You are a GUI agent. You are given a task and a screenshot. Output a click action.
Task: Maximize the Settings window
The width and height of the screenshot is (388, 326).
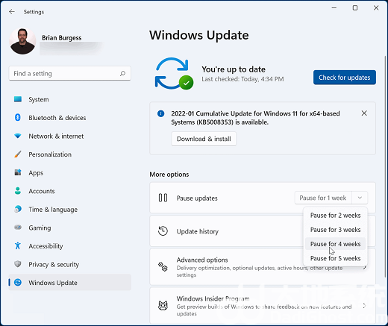point(355,8)
